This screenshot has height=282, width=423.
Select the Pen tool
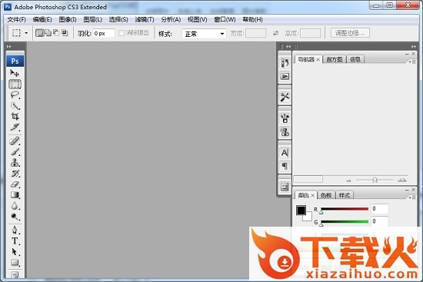click(x=15, y=230)
